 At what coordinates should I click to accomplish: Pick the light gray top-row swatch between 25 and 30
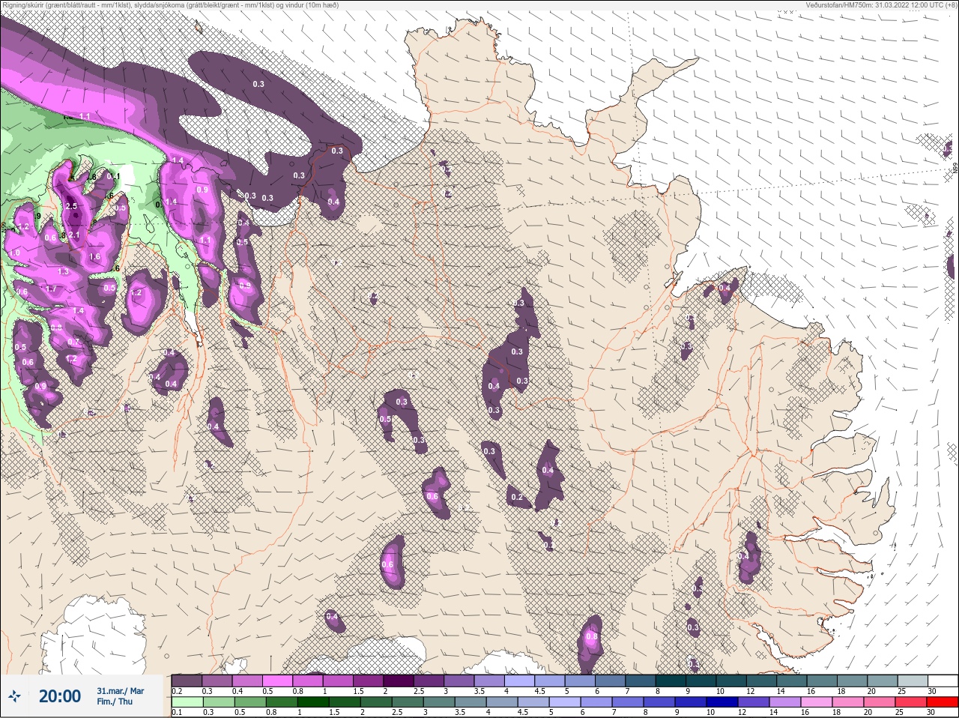[913, 681]
